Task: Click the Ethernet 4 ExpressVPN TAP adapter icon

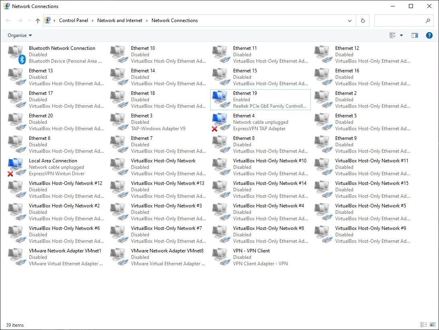Action: coord(220,122)
